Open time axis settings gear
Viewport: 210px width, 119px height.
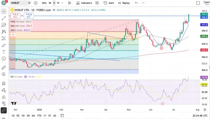205,110
